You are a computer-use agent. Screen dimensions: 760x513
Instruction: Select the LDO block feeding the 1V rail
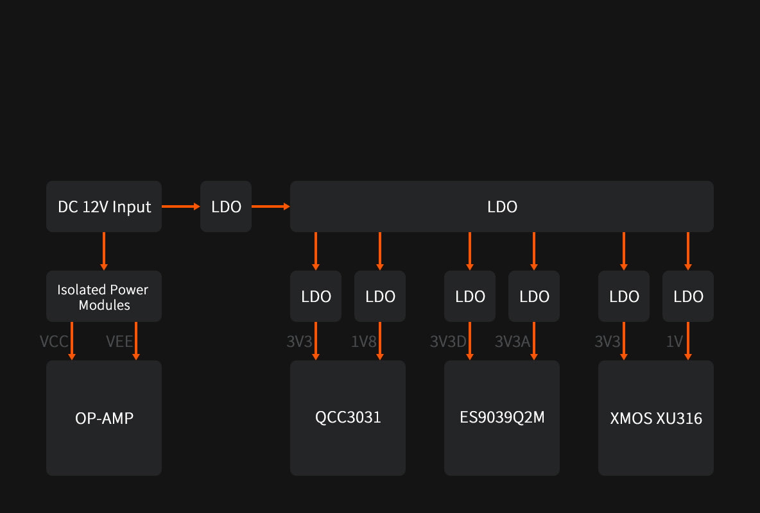(688, 296)
